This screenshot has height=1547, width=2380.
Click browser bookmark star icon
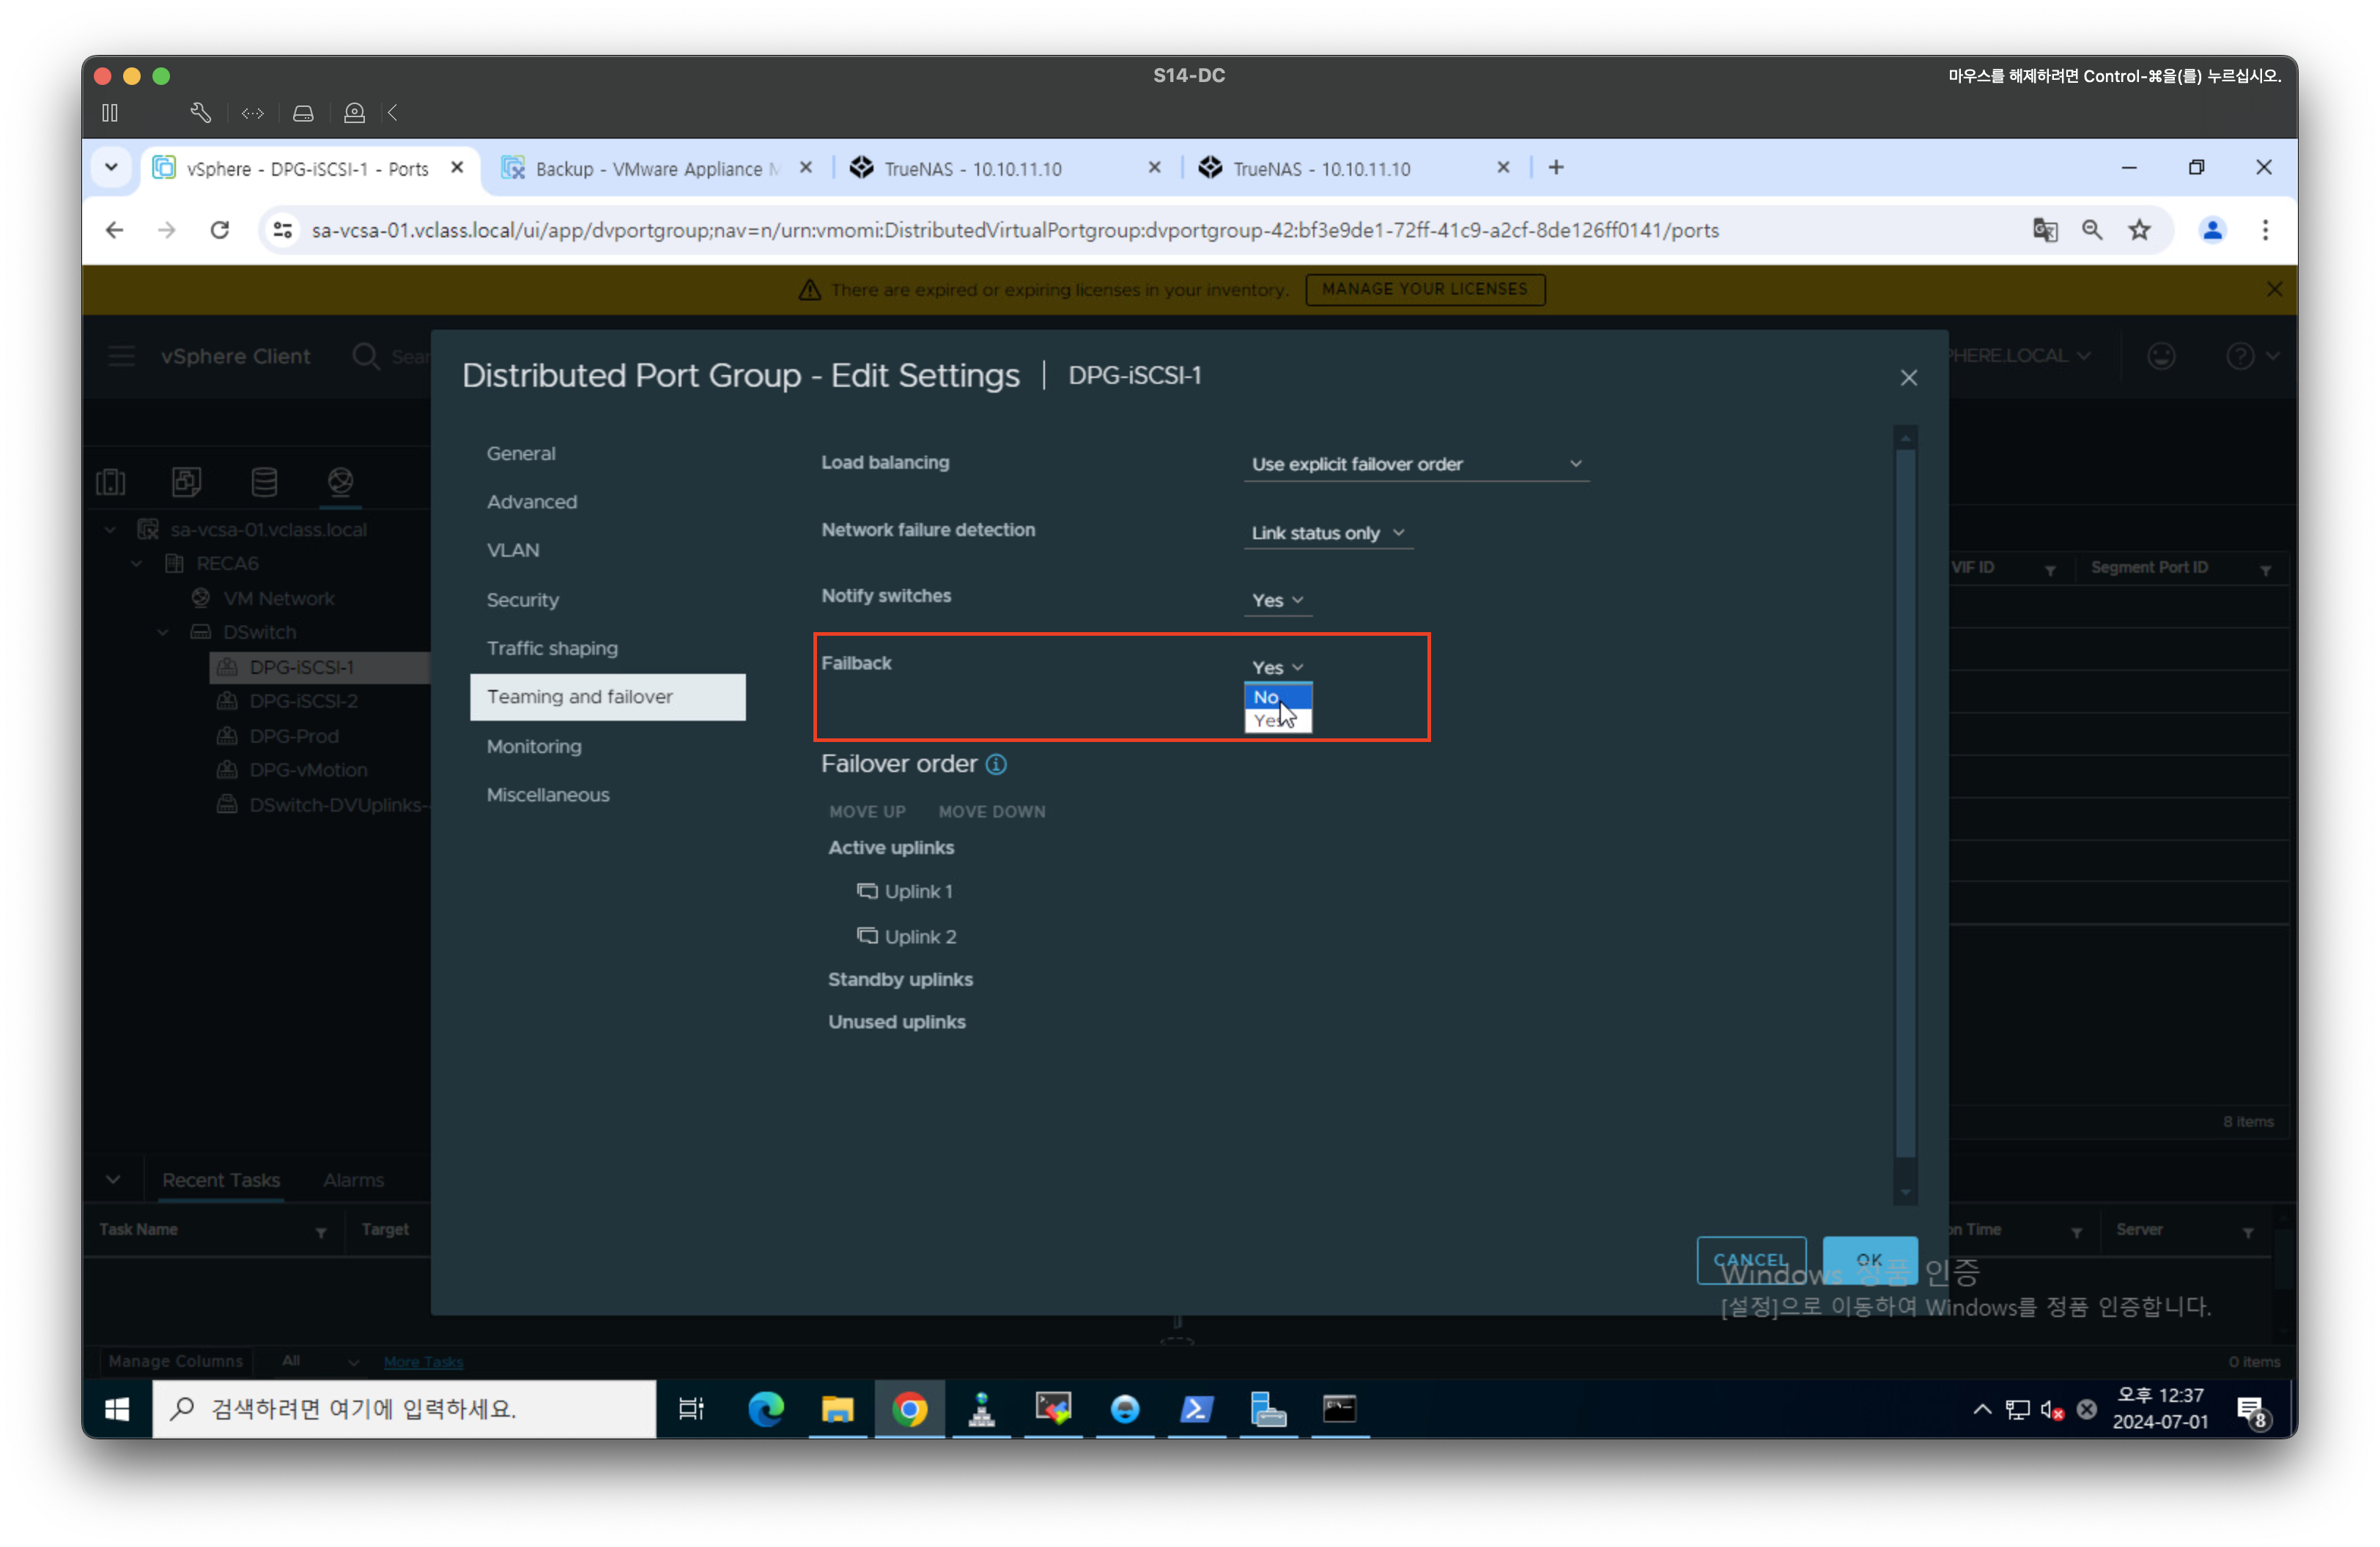coord(2139,231)
